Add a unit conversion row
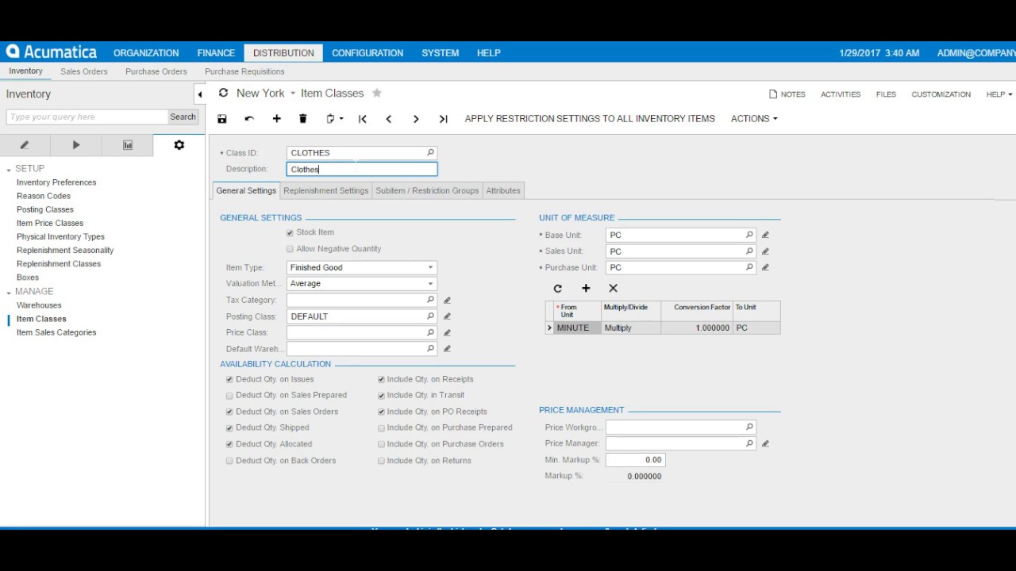 pos(586,289)
